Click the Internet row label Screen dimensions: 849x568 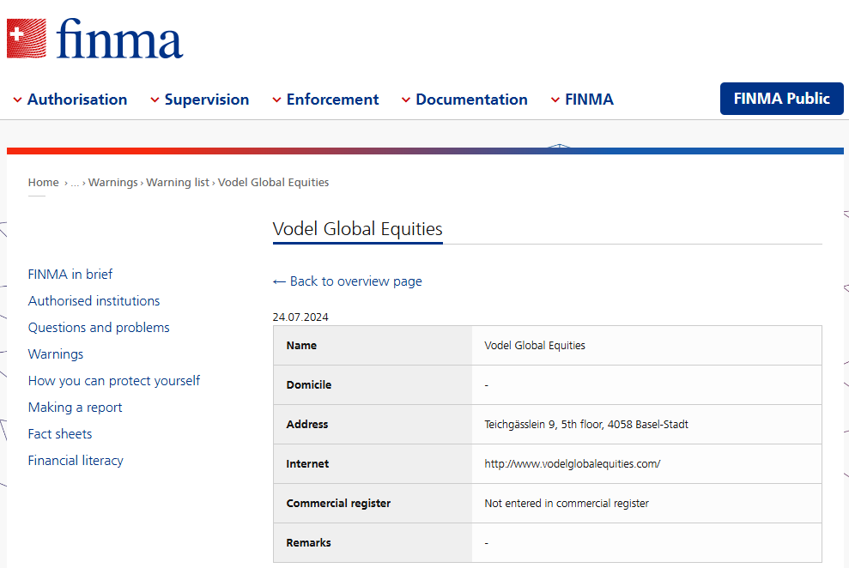[x=307, y=463]
